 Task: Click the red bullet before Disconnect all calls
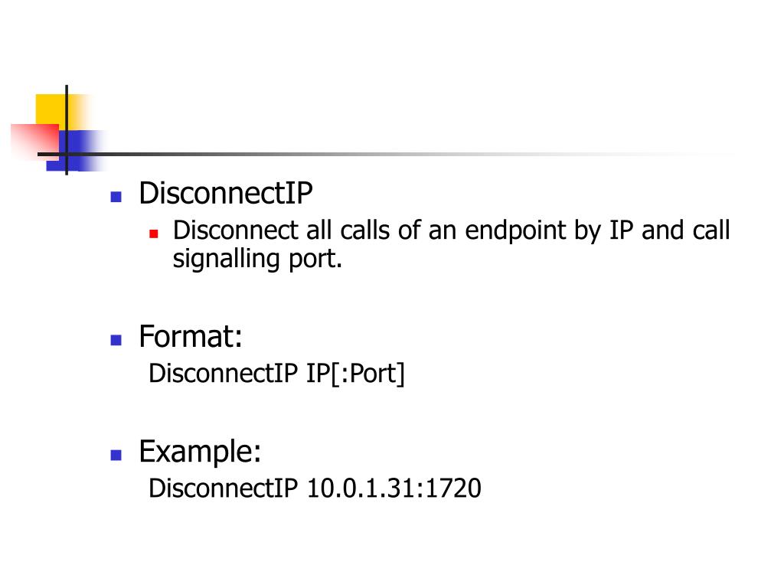pos(154,234)
